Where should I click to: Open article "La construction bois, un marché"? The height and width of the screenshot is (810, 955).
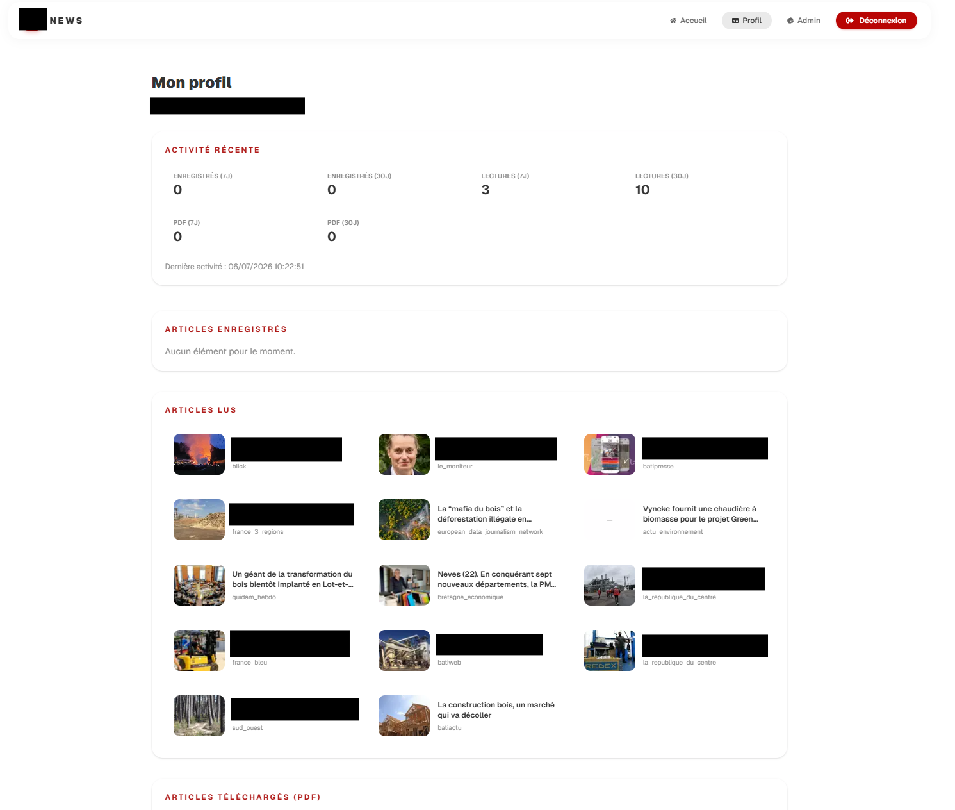coord(496,710)
